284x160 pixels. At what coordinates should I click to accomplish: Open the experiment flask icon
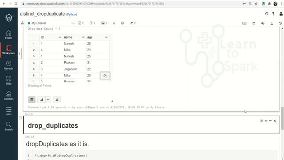click(272, 23)
